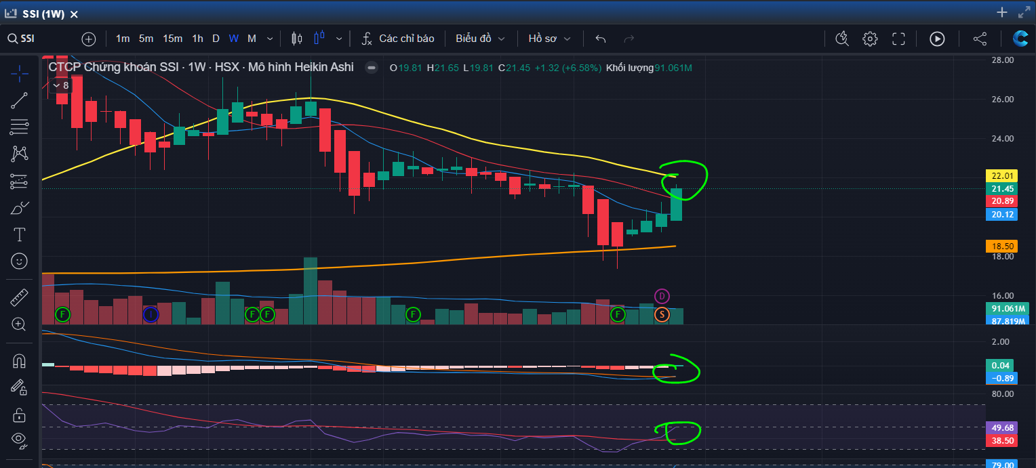Switch to 1h timeframe
The height and width of the screenshot is (468, 1036).
197,39
